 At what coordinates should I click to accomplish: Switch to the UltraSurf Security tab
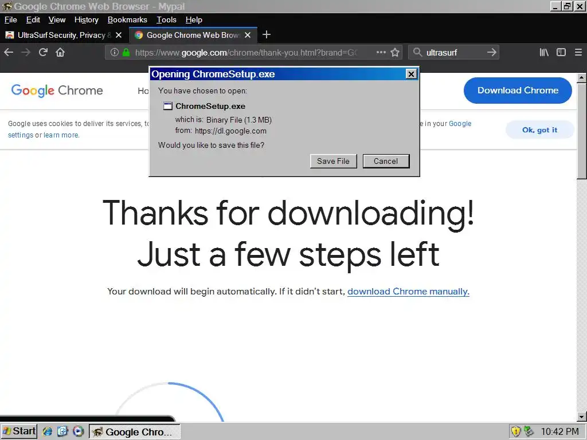pos(64,35)
